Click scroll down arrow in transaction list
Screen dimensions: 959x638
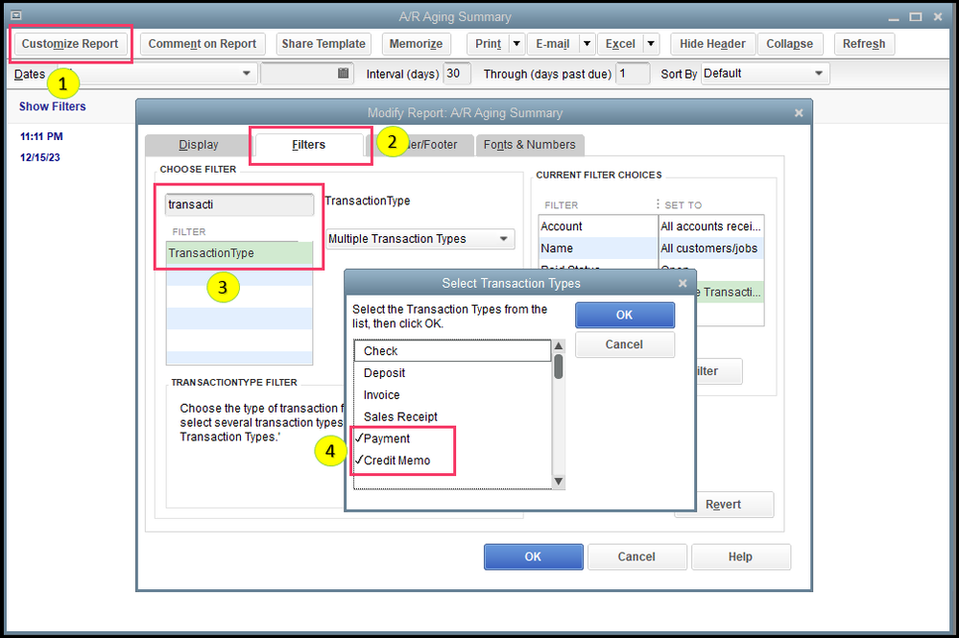tap(559, 482)
